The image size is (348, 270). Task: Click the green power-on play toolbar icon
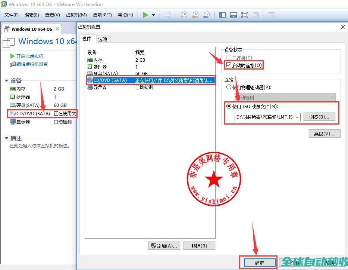145,15
